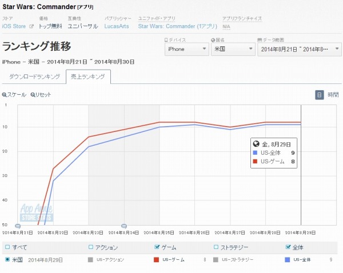Click the 2014年8月29日 axis label

pyautogui.click(x=300, y=233)
